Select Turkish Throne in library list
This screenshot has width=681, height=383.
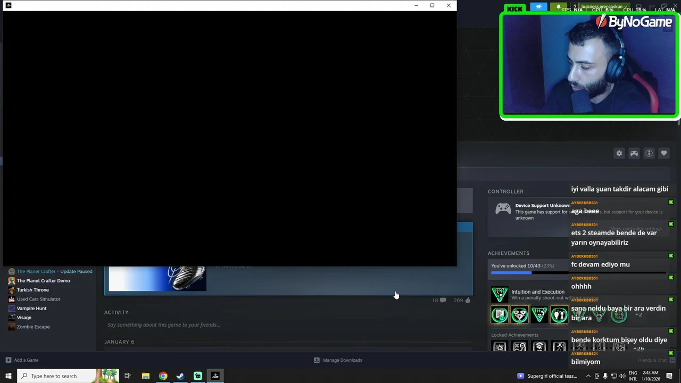(32, 290)
